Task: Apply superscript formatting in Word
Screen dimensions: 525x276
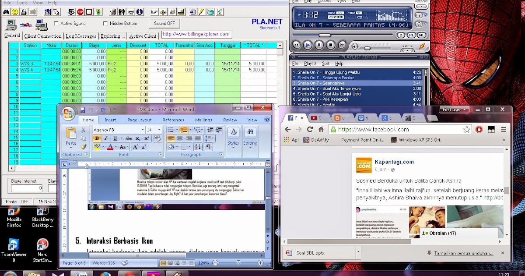Action: tap(147, 138)
